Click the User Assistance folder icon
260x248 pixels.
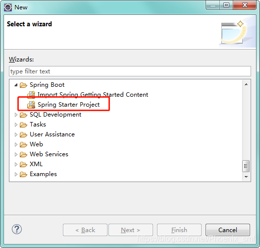(23, 134)
